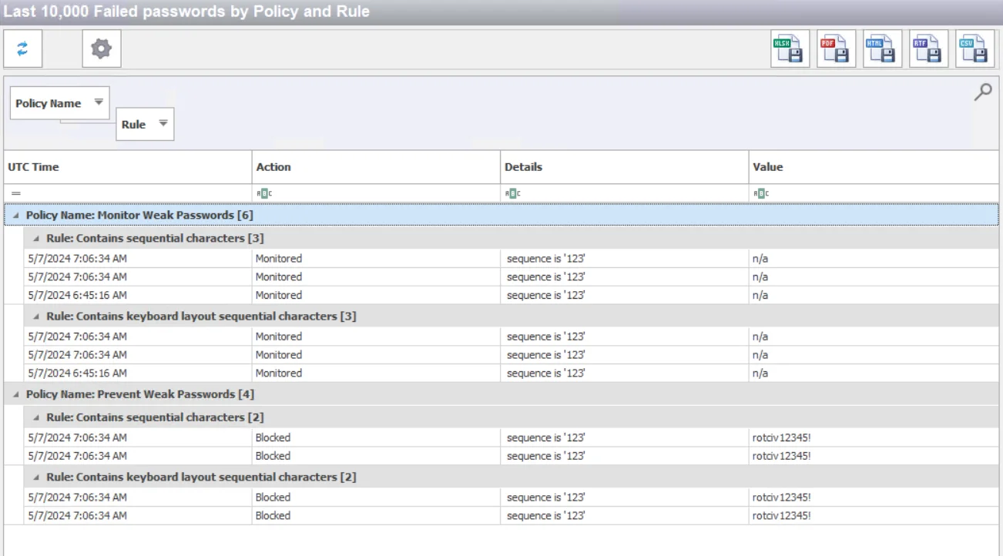
Task: Open the Rule grouping filter dropdown
Action: pyautogui.click(x=163, y=124)
